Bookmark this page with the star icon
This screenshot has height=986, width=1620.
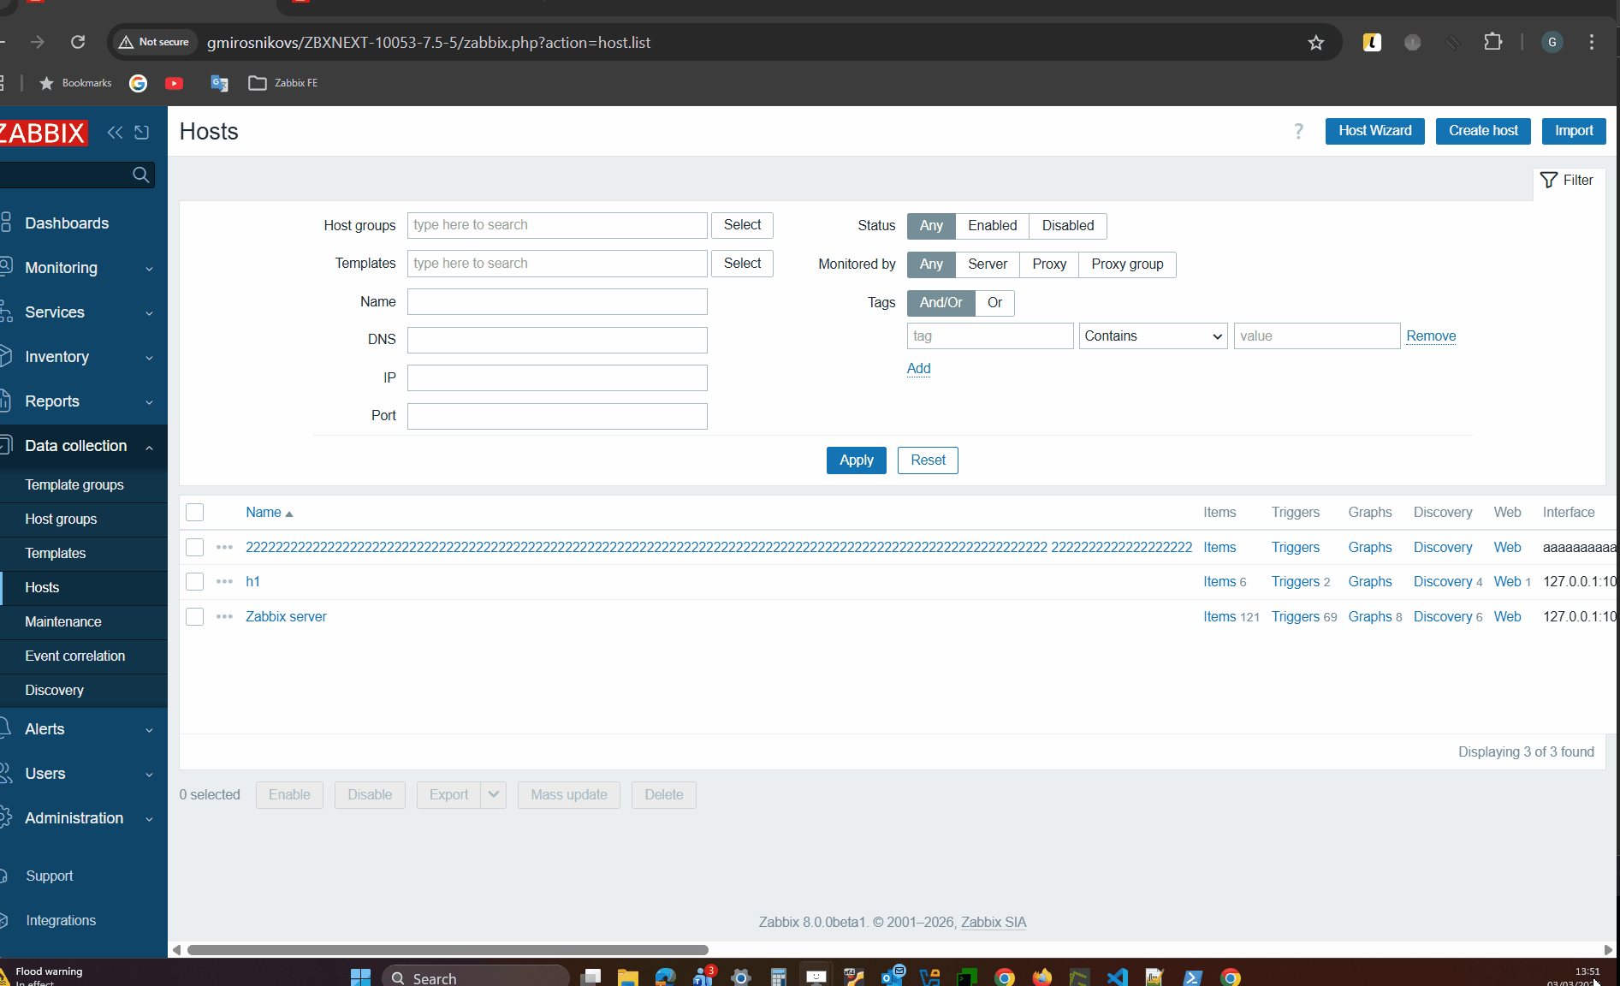tap(1315, 43)
